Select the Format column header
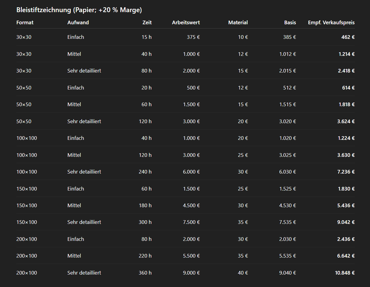 tap(25, 22)
